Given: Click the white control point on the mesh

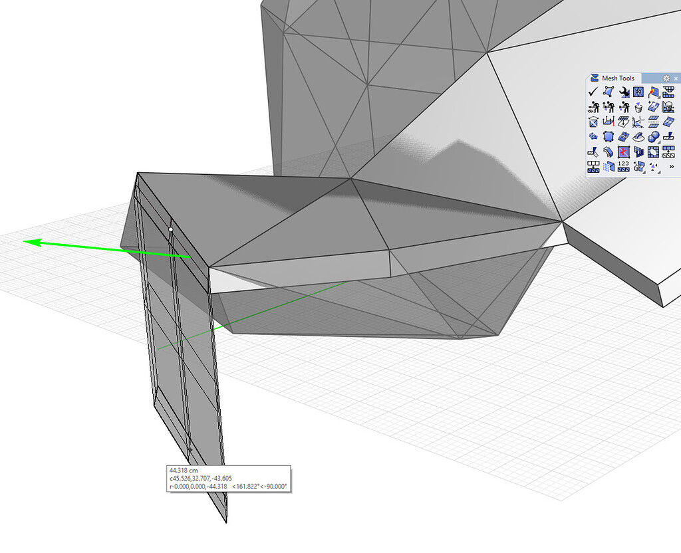Looking at the screenshot, I should [x=171, y=229].
